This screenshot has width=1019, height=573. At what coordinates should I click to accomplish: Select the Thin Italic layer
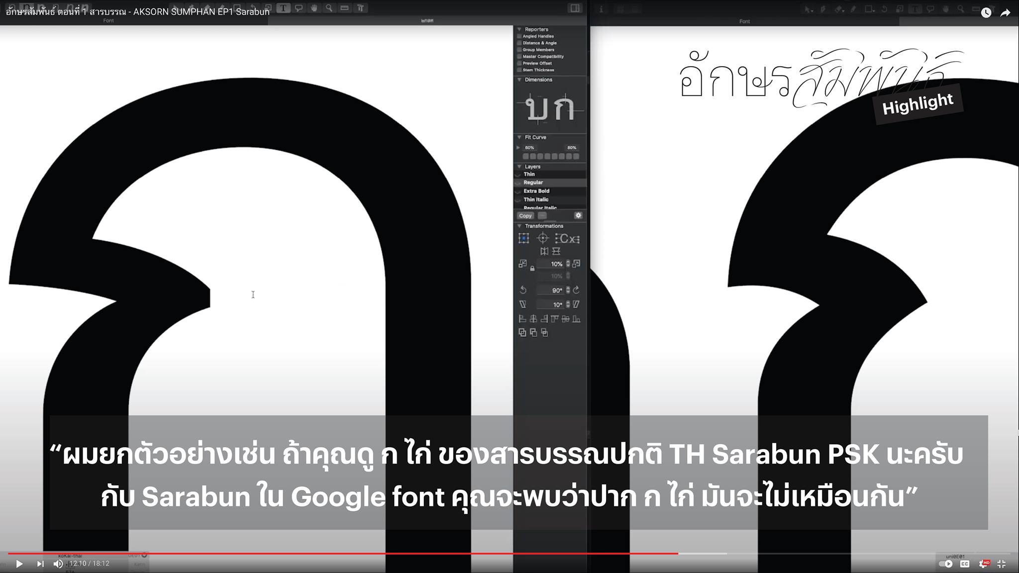click(x=550, y=199)
